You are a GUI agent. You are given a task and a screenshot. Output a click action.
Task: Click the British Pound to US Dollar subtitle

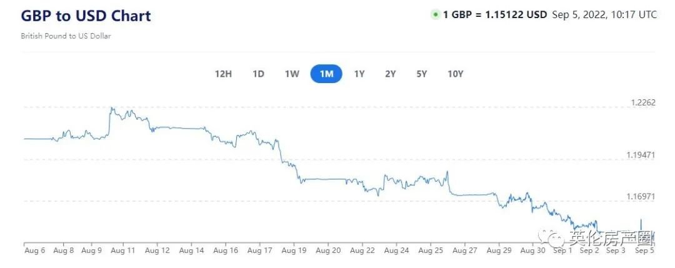pyautogui.click(x=66, y=36)
